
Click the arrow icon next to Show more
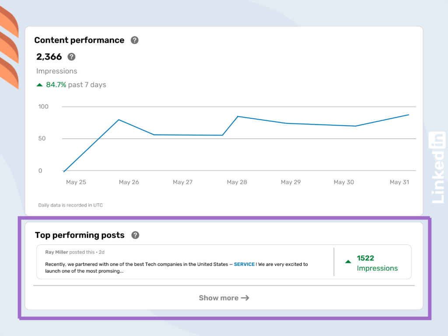click(x=245, y=298)
